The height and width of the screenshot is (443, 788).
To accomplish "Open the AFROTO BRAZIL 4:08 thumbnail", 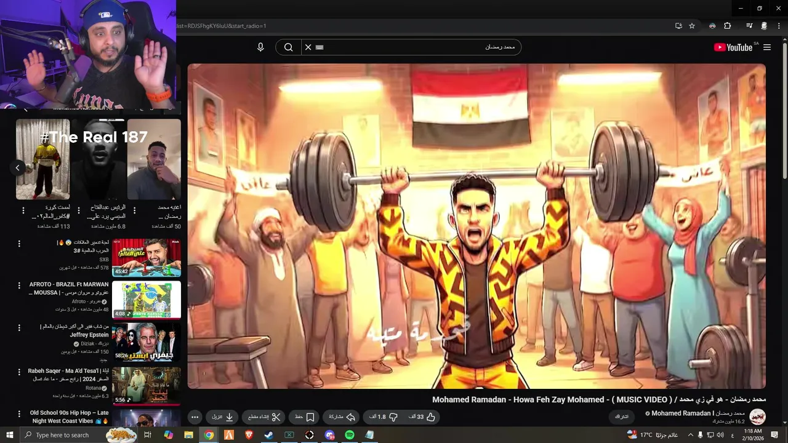I will (x=147, y=300).
